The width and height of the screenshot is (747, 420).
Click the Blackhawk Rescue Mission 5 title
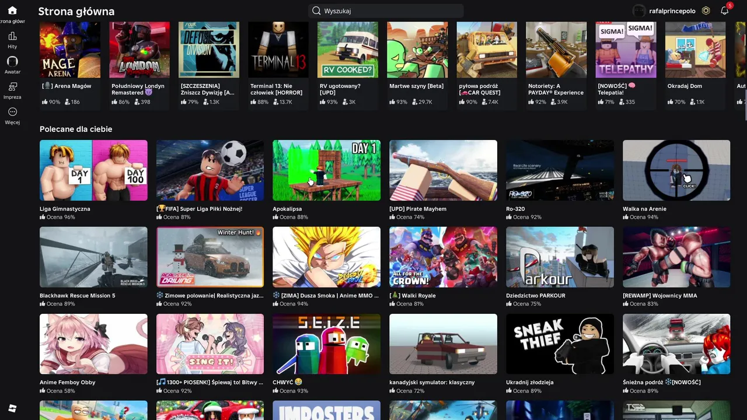click(x=78, y=296)
